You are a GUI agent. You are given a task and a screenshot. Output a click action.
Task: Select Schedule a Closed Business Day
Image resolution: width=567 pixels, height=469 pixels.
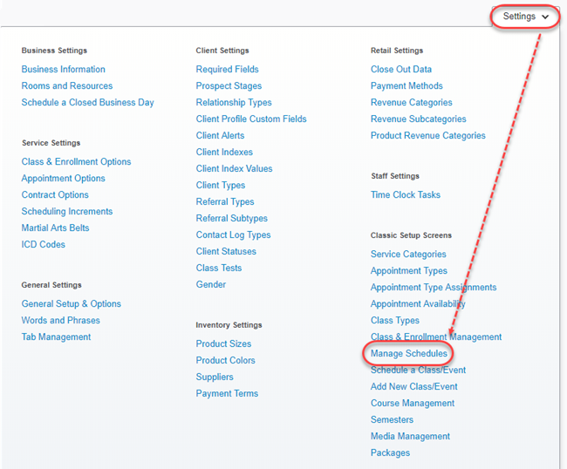tap(87, 103)
